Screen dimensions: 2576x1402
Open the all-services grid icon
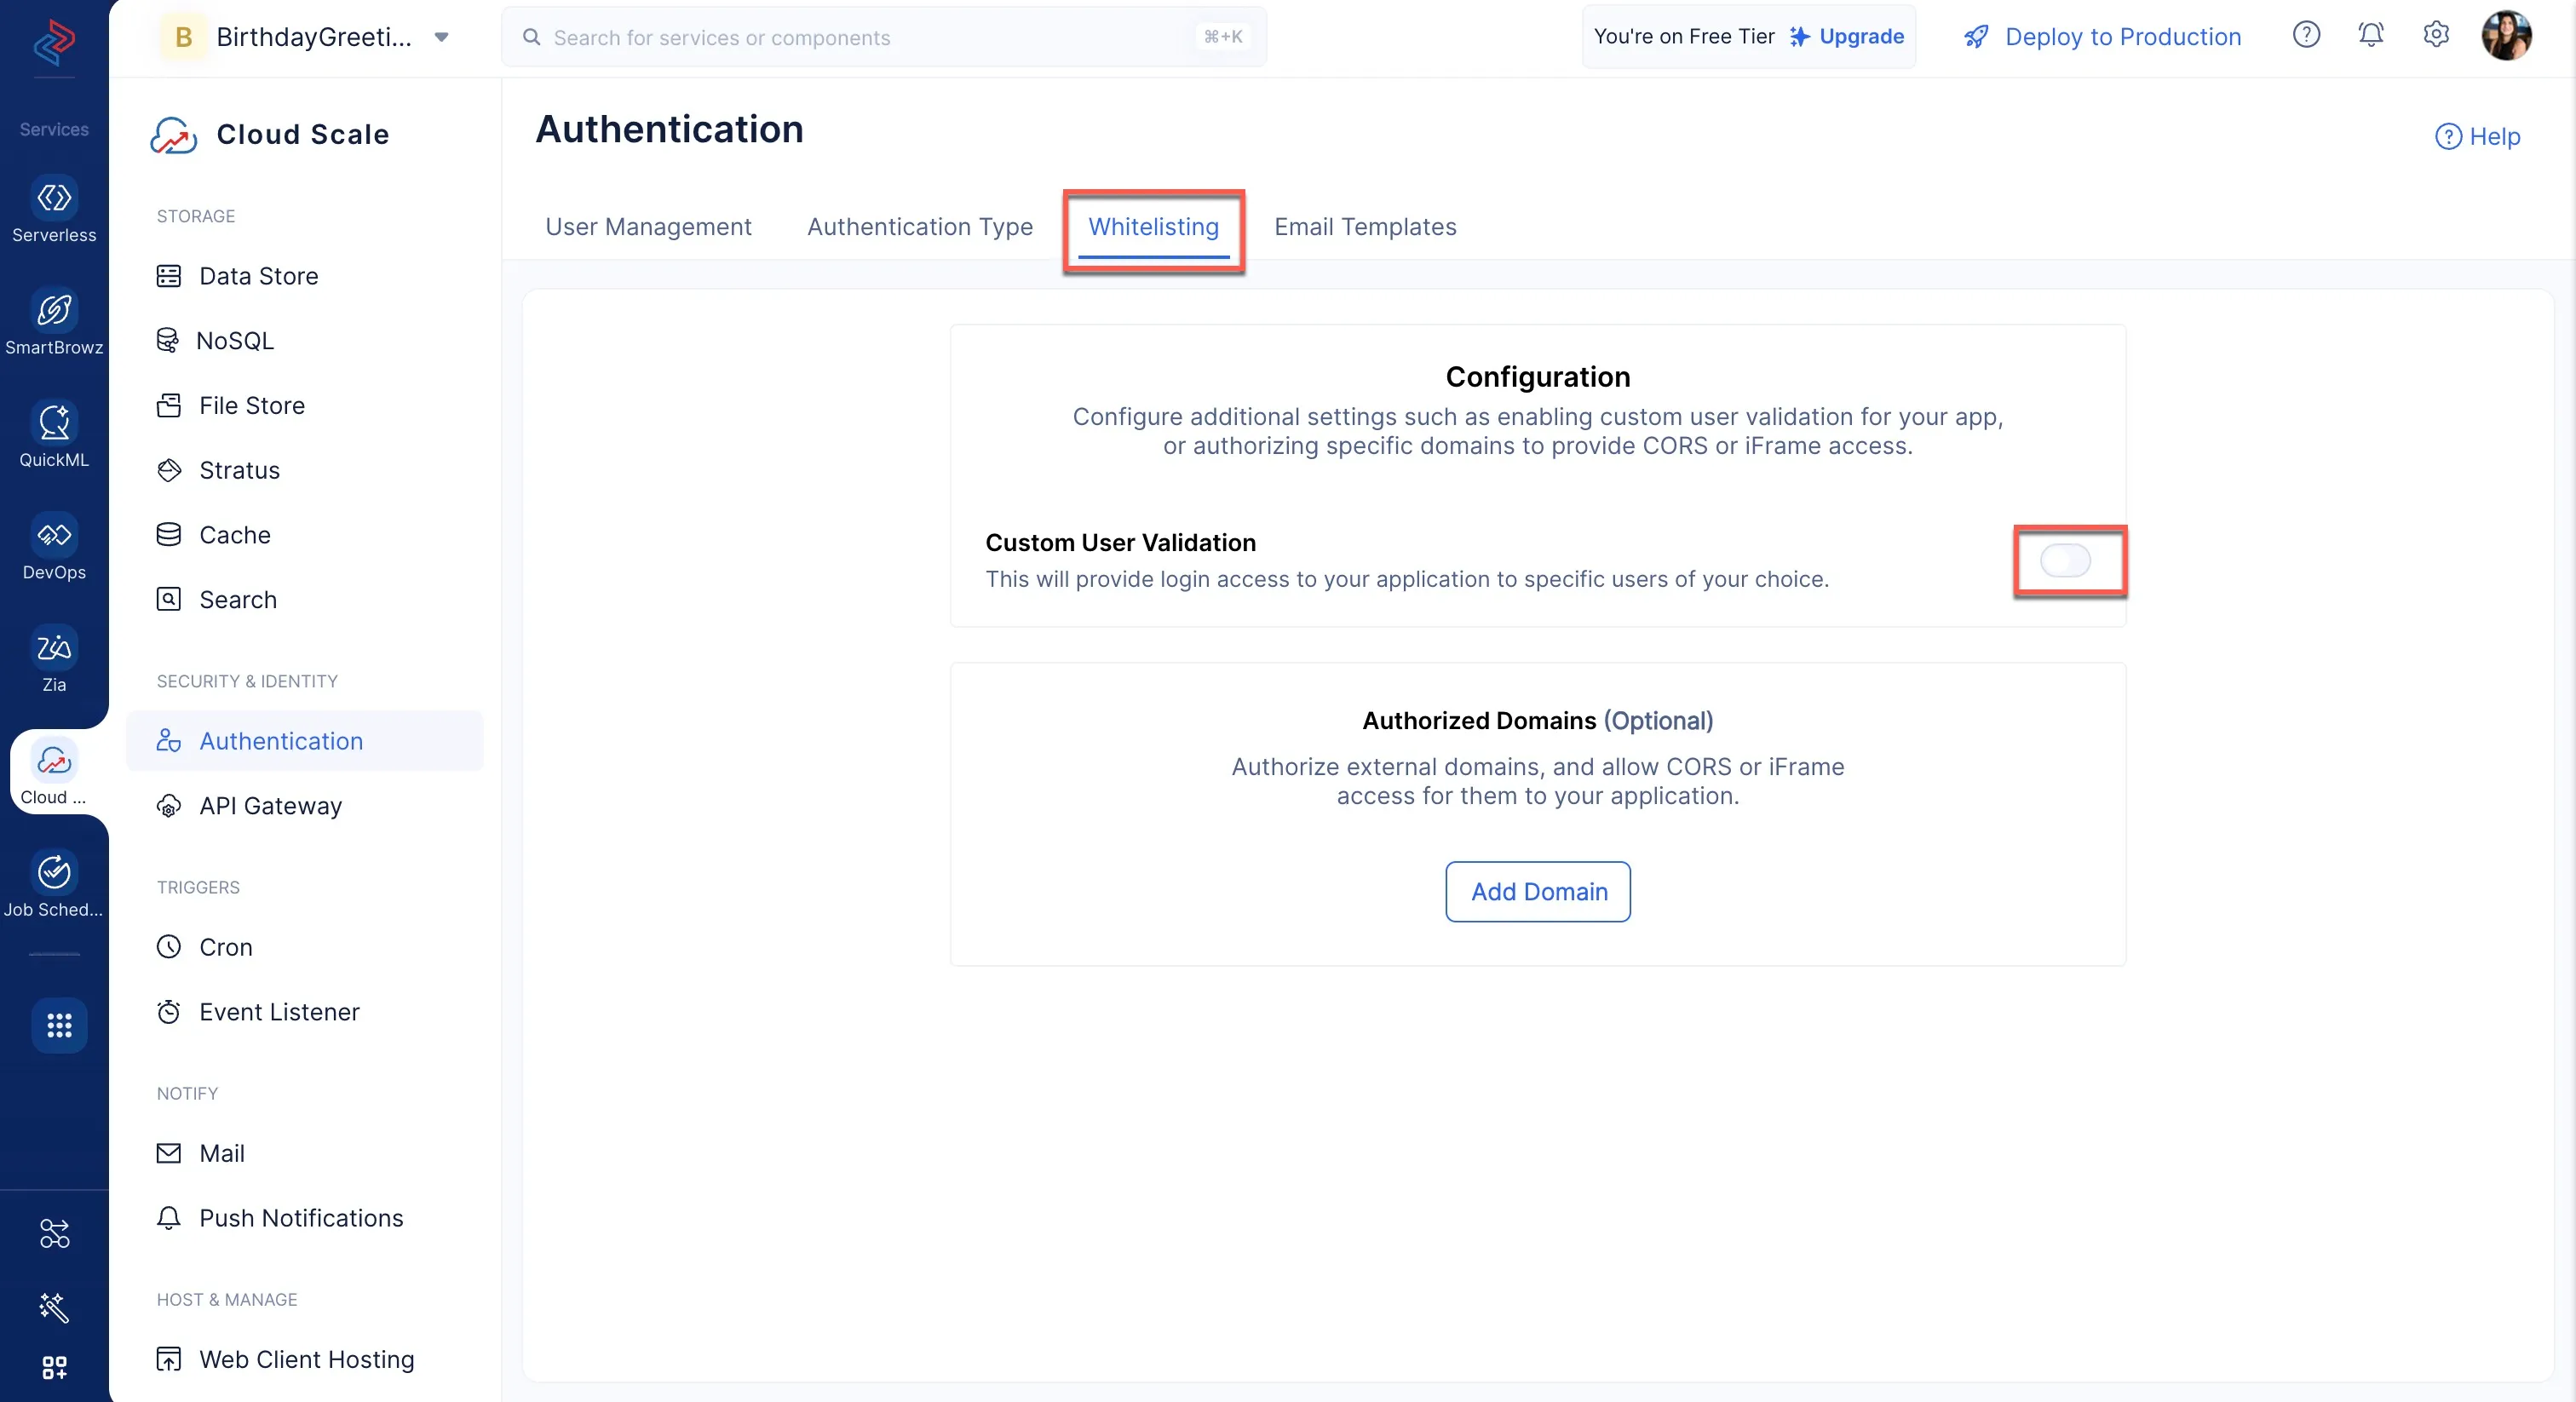tap(59, 1025)
